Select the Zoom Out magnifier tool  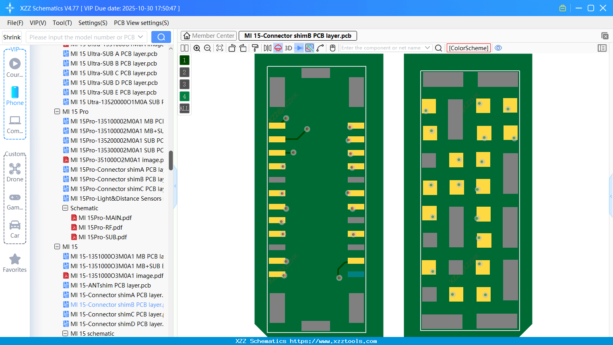[207, 48]
